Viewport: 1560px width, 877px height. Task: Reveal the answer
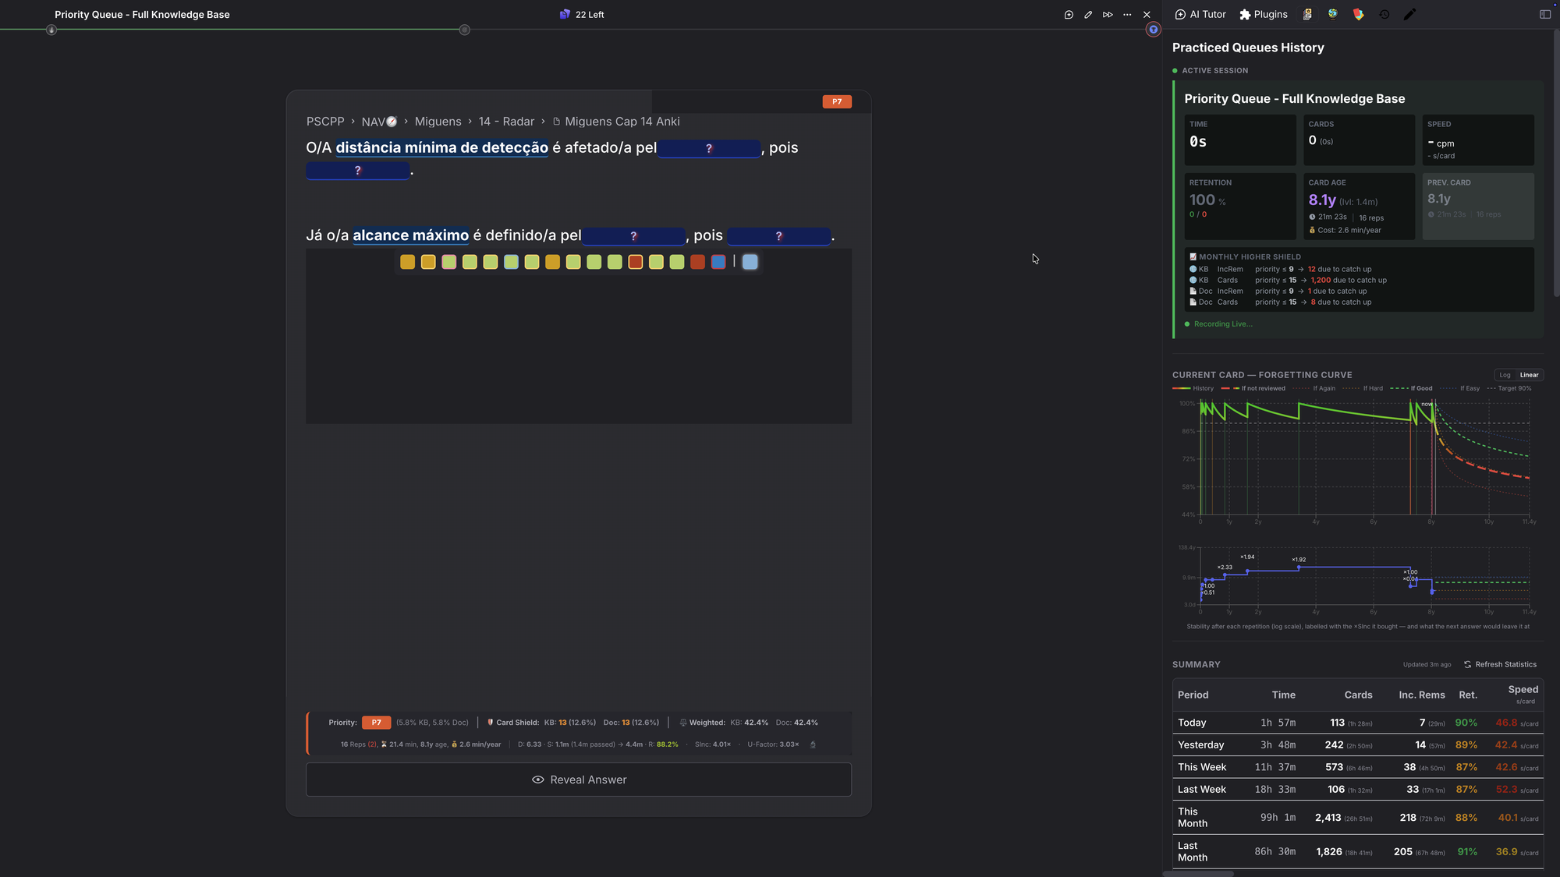579,780
